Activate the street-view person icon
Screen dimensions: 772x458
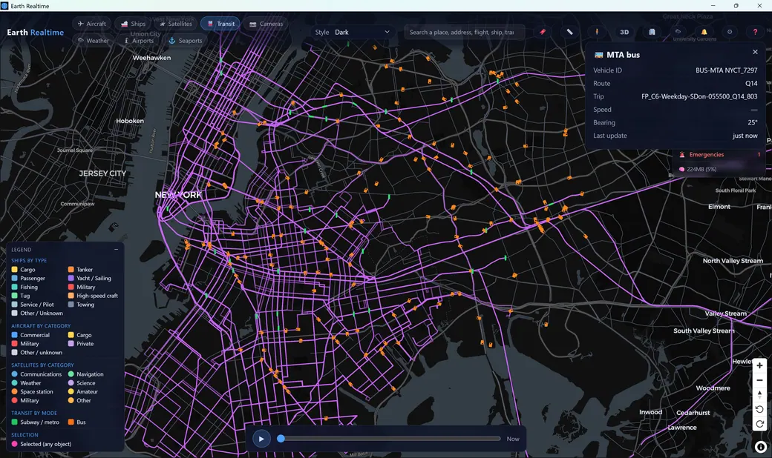coord(597,32)
